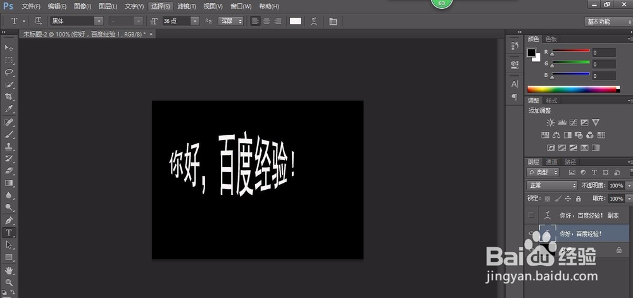Image resolution: width=633 pixels, height=298 pixels.
Task: Lock all layer attributes
Action: tap(579, 199)
